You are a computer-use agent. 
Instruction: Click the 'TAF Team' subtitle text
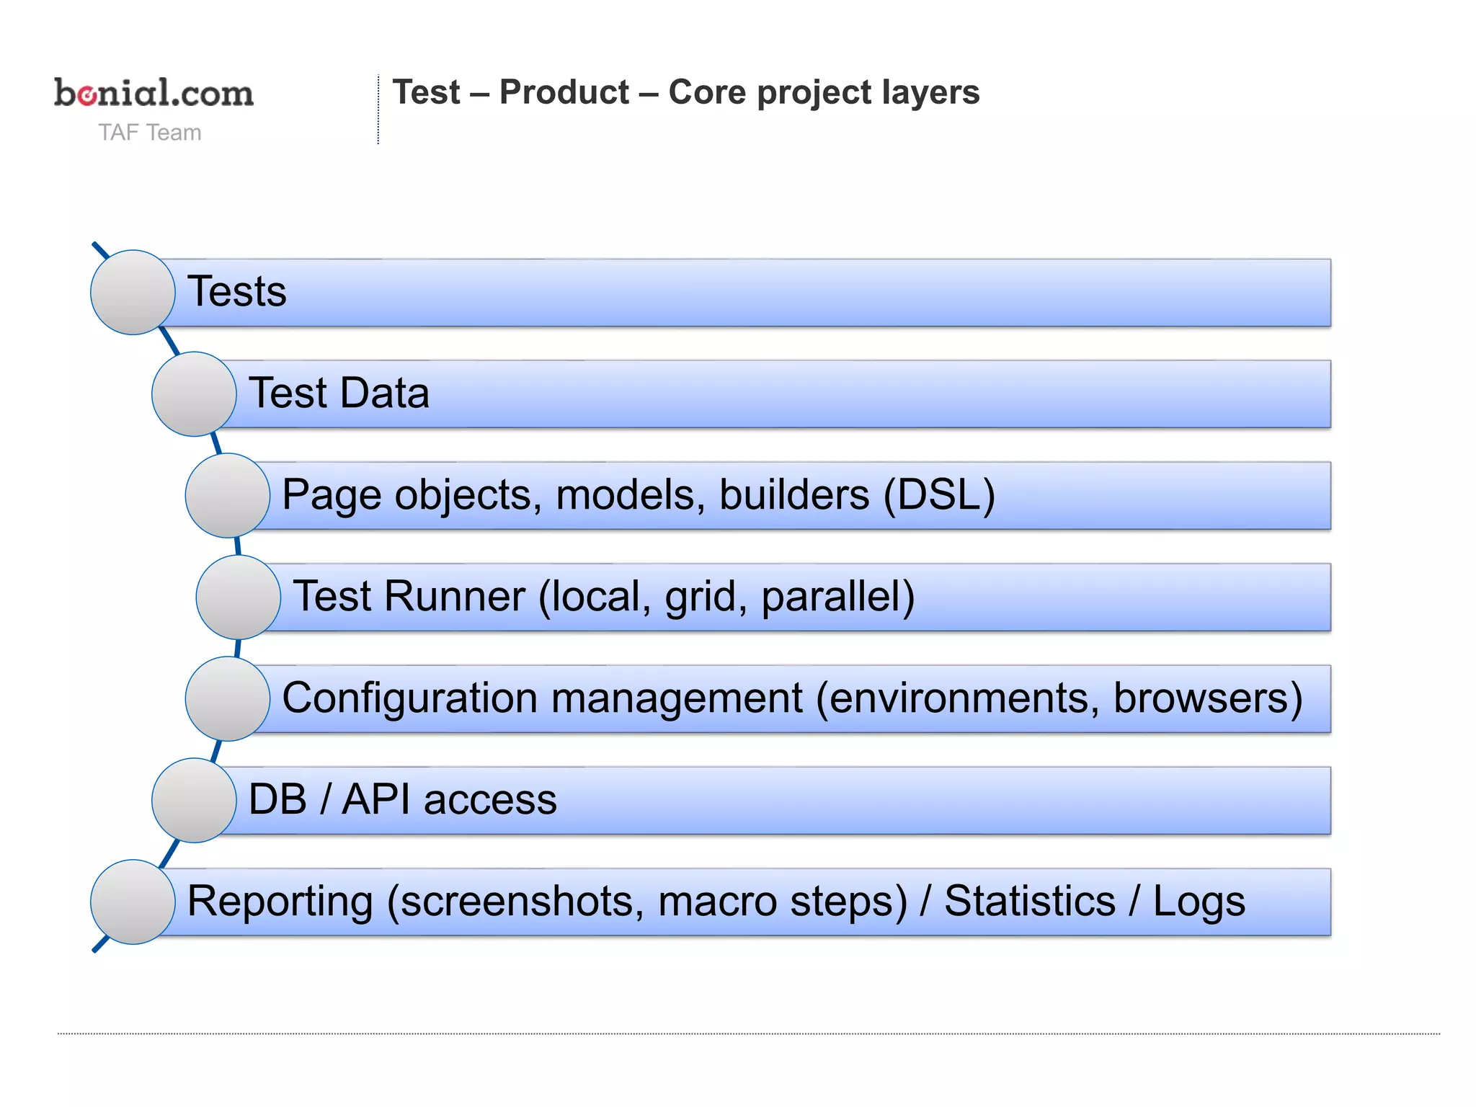coord(150,133)
